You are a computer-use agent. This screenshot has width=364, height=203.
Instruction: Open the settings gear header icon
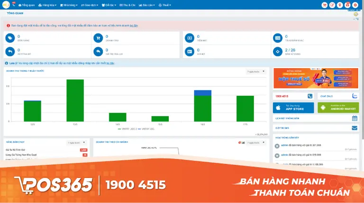(355, 5)
